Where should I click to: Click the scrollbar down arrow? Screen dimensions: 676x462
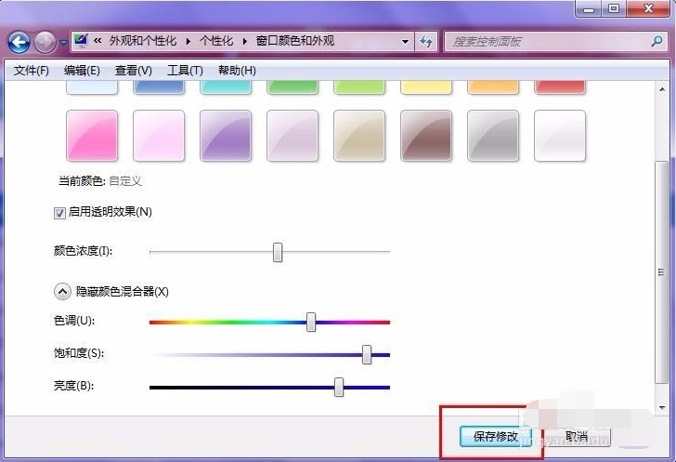tap(662, 407)
